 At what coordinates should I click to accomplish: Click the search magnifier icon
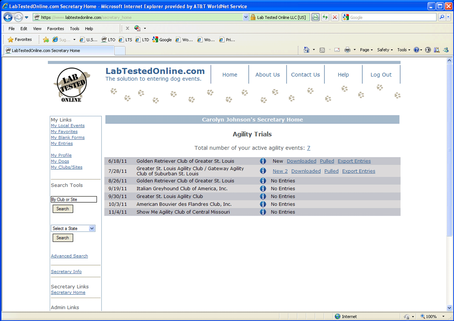click(x=442, y=17)
